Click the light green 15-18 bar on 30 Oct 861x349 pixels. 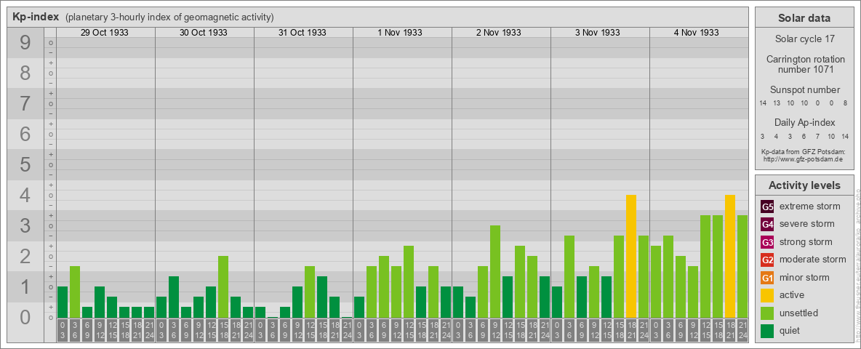click(x=223, y=287)
